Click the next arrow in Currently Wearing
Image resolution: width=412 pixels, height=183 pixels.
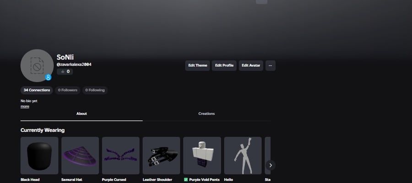[x=271, y=166]
